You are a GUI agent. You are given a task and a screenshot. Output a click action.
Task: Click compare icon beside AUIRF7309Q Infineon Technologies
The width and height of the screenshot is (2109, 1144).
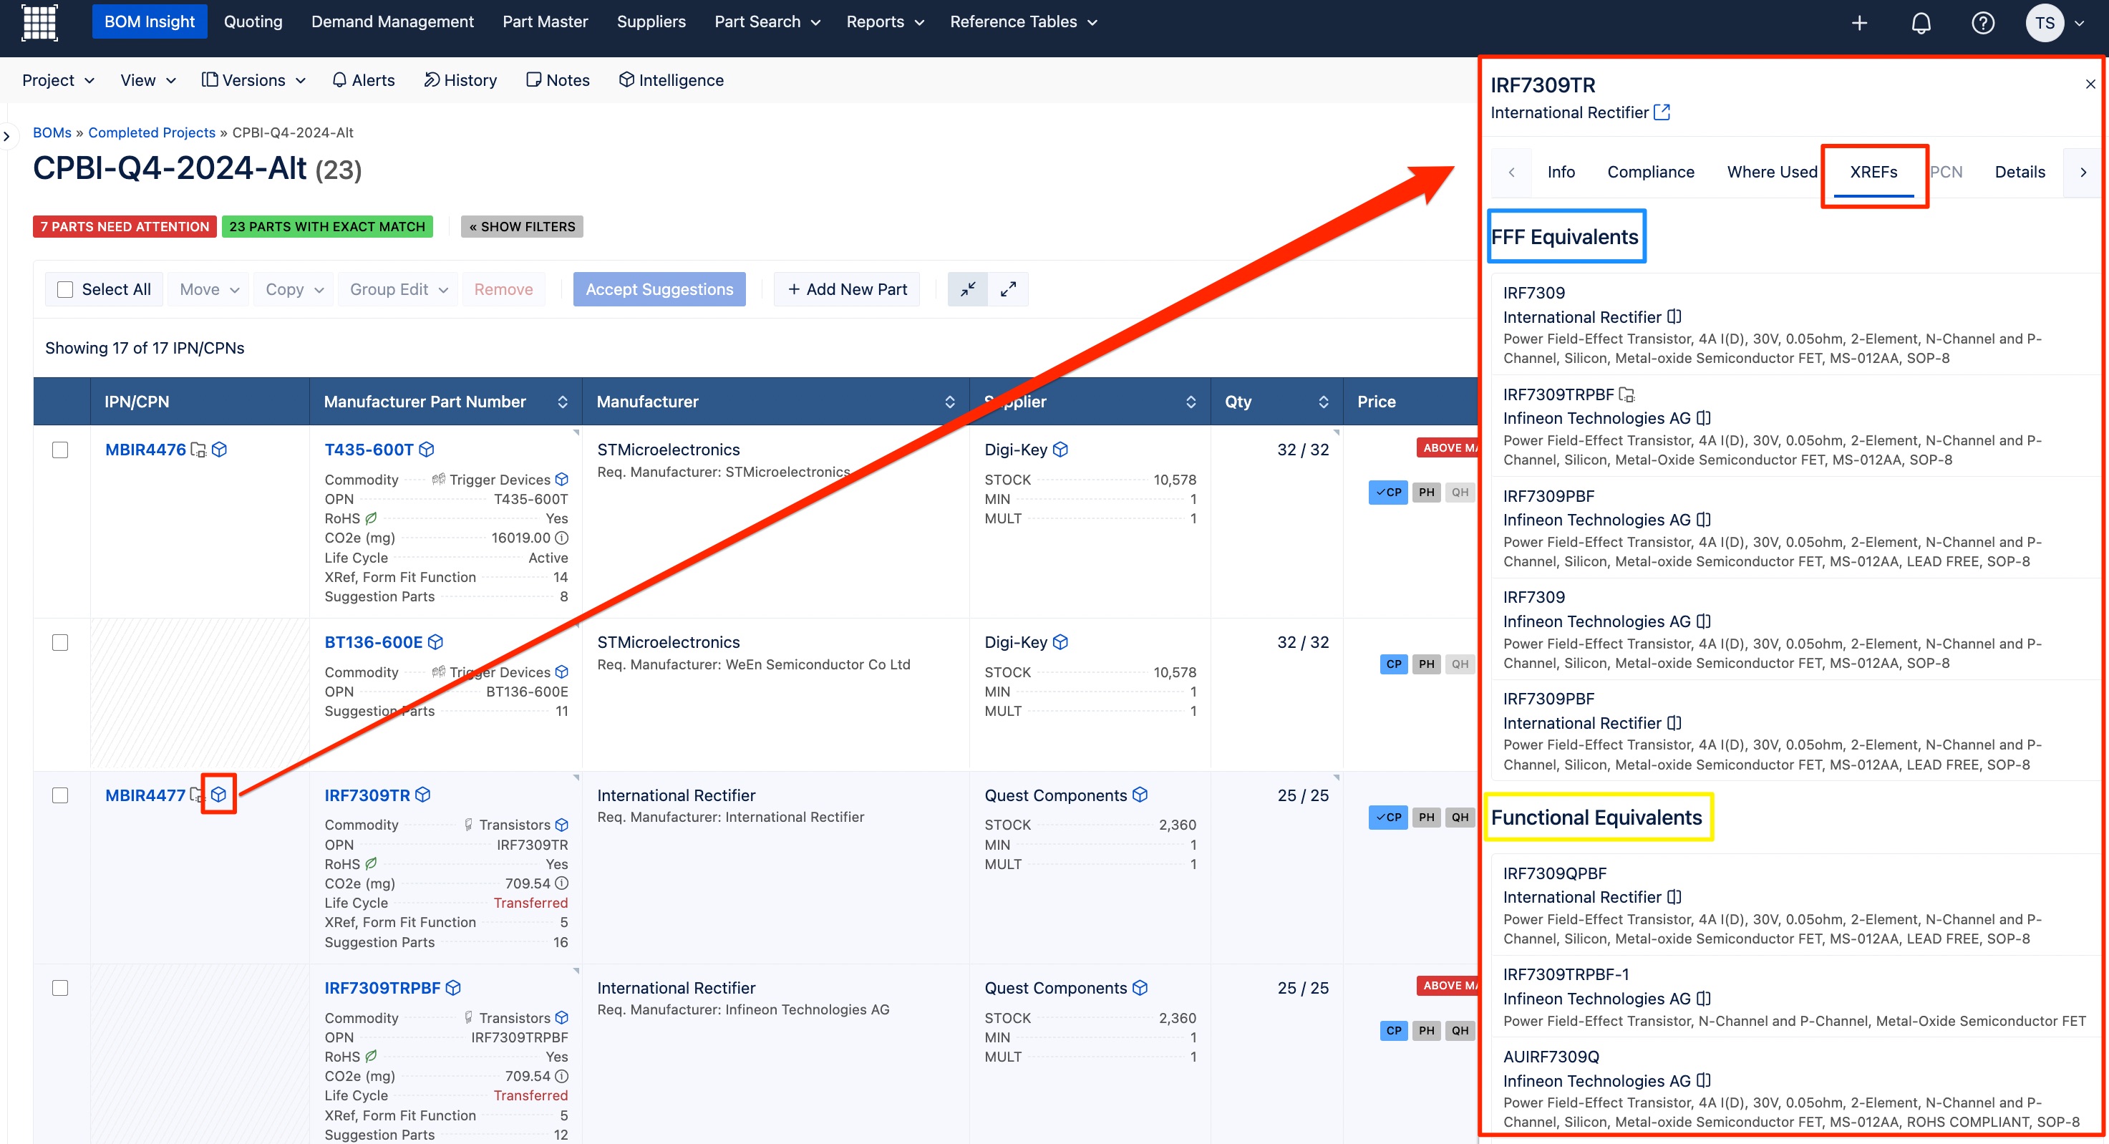[x=1704, y=1081]
